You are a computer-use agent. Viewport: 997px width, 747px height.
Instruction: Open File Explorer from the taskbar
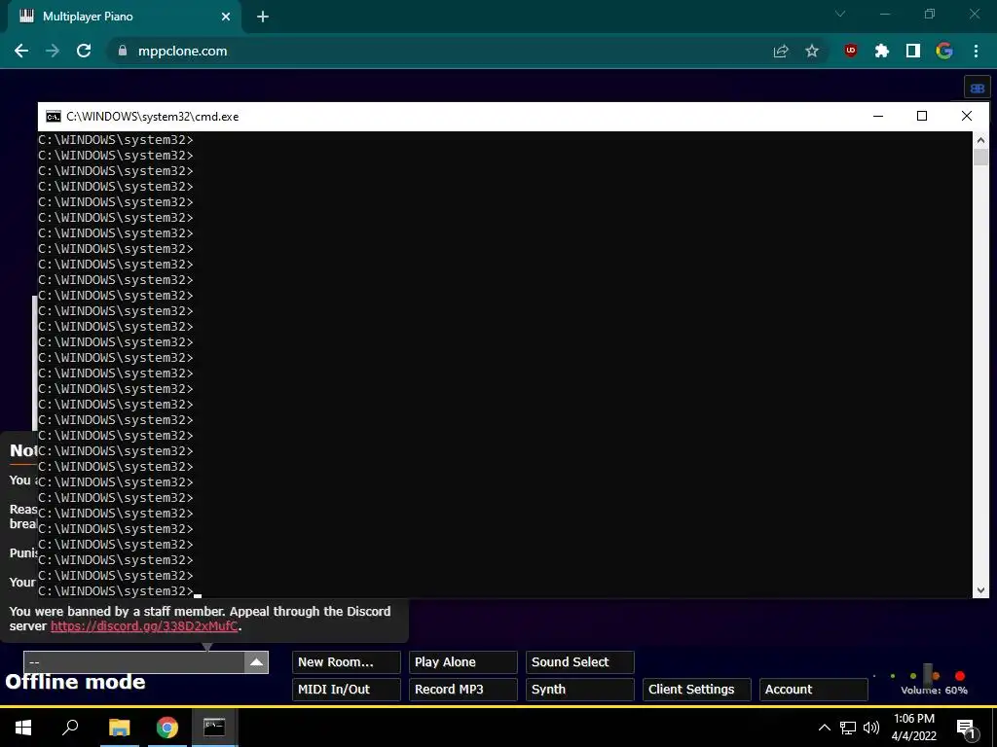(x=119, y=728)
